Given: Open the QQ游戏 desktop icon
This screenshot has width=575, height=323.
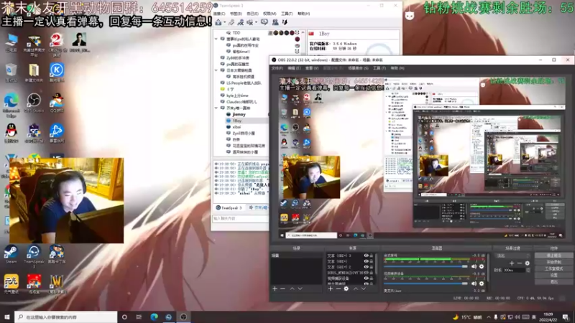Looking at the screenshot, I should pyautogui.click(x=57, y=103).
